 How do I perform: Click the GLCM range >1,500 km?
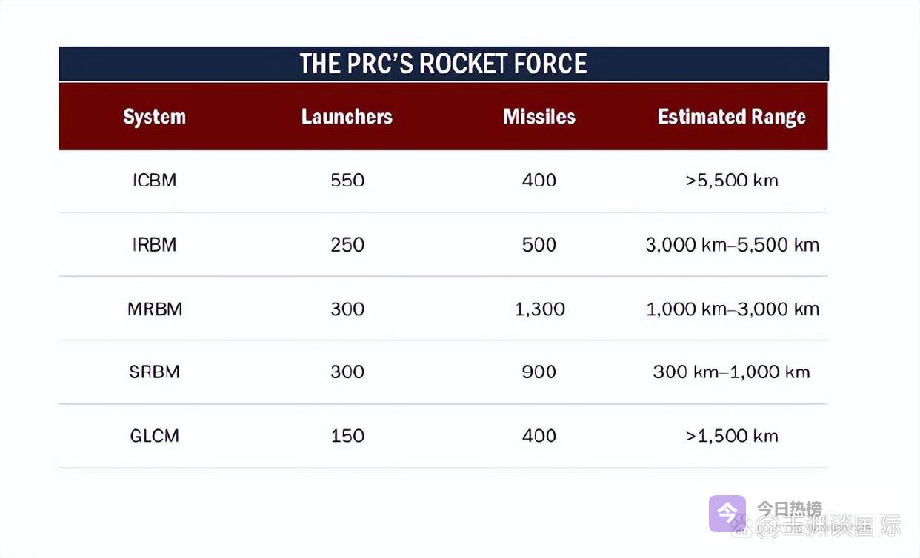click(x=731, y=435)
